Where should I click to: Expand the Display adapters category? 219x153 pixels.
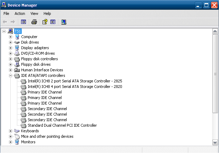pos(10,48)
